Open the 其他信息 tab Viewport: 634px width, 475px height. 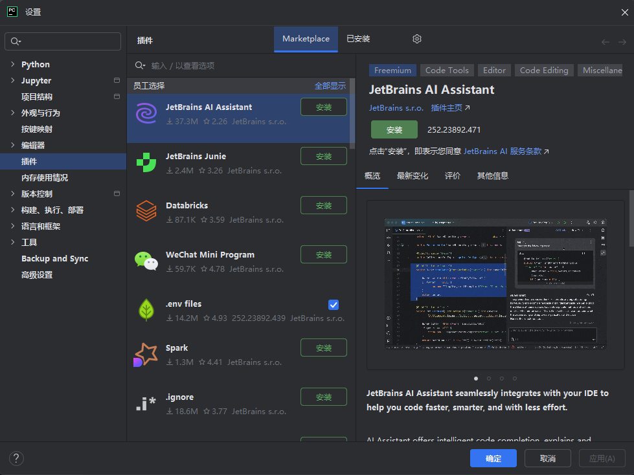(x=492, y=176)
